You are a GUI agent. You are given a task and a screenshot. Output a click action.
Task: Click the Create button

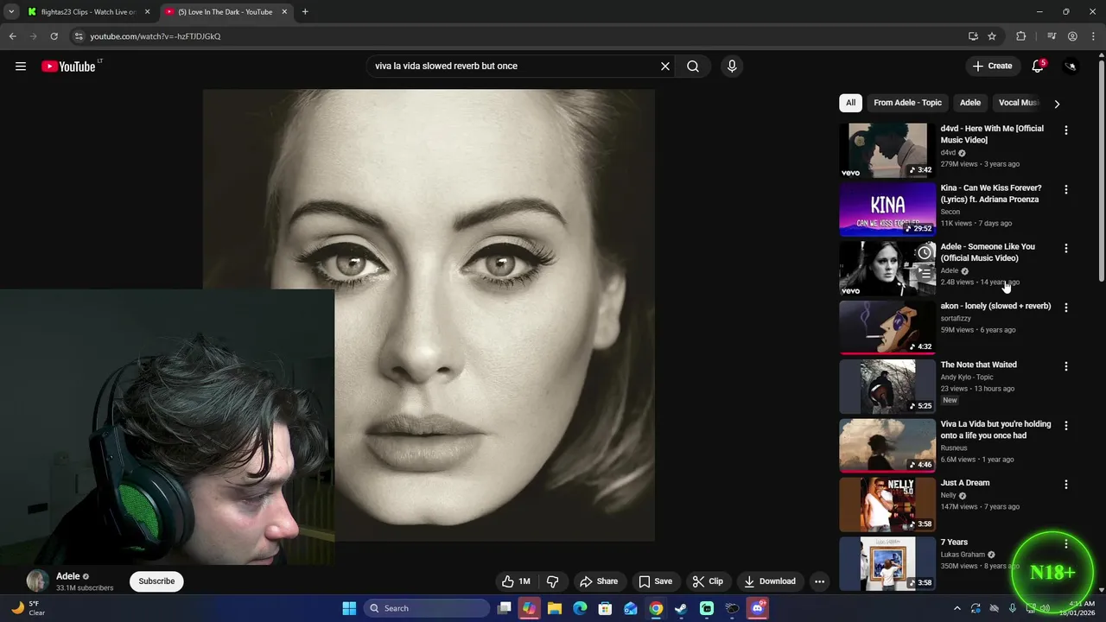click(993, 67)
